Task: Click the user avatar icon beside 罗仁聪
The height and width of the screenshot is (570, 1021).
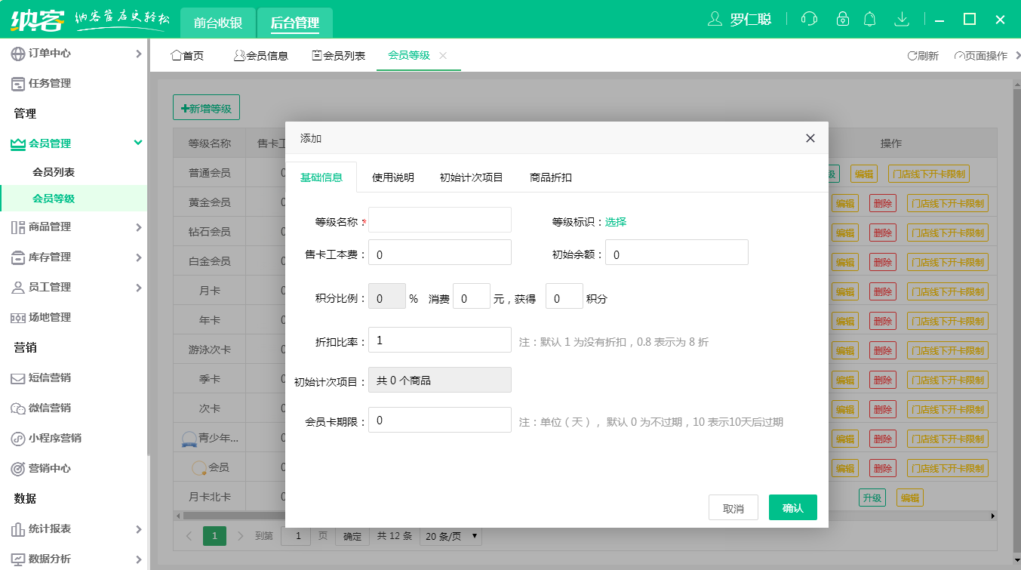Action: [715, 19]
